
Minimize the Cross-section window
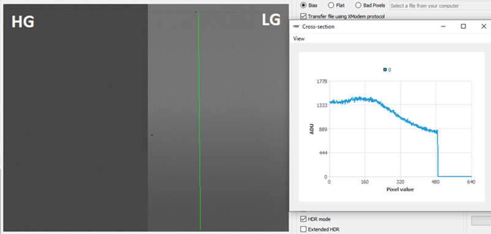click(443, 26)
